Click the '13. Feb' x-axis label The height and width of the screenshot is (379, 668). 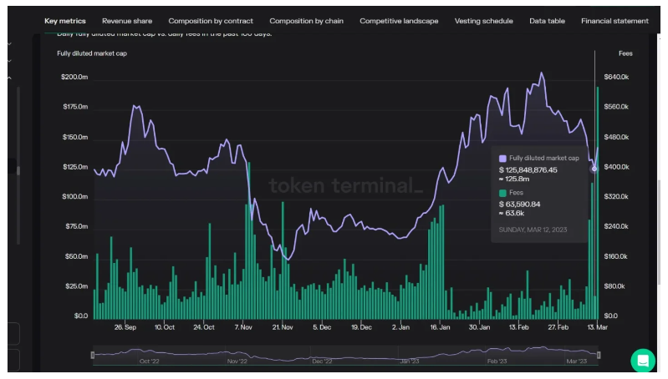click(x=518, y=327)
